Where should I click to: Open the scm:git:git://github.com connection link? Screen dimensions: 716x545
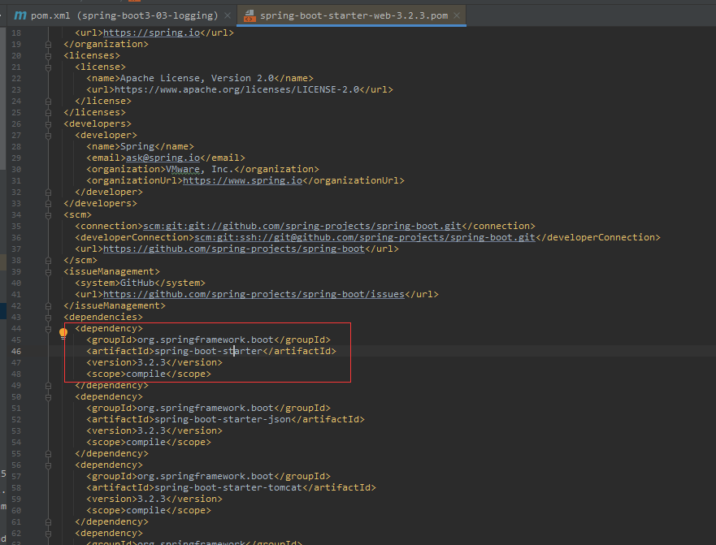point(302,227)
